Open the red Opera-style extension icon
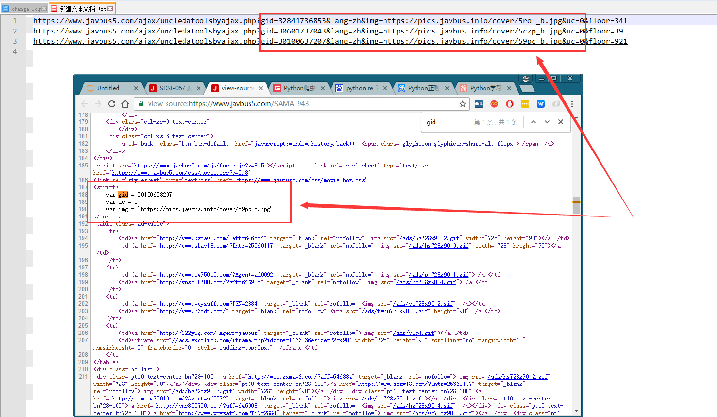 tap(510, 104)
